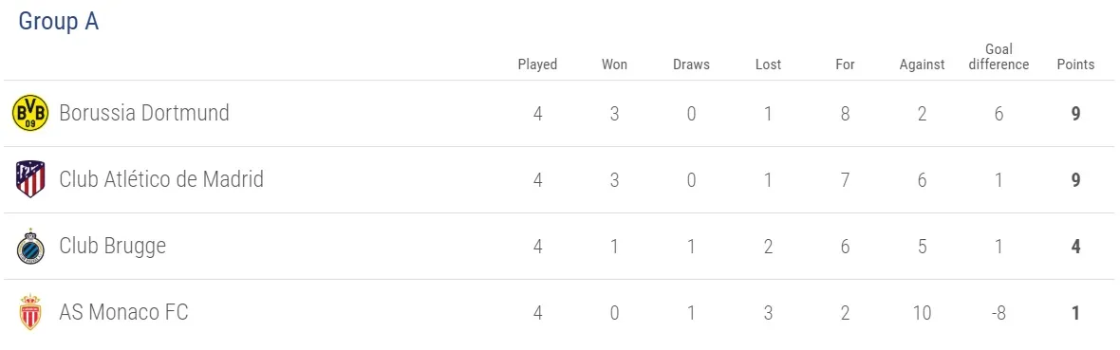The image size is (1120, 350).
Task: Sort by the Points column header
Action: [1075, 64]
